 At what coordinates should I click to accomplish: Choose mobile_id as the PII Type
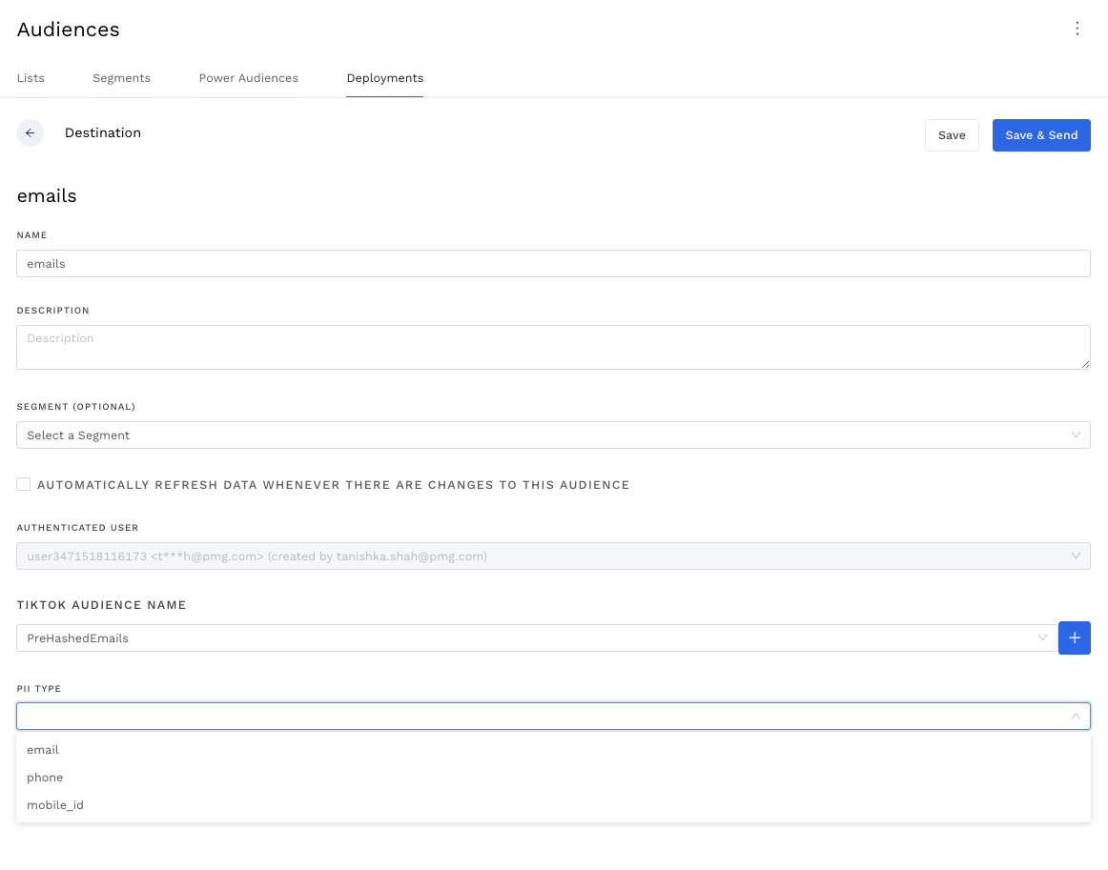[55, 804]
